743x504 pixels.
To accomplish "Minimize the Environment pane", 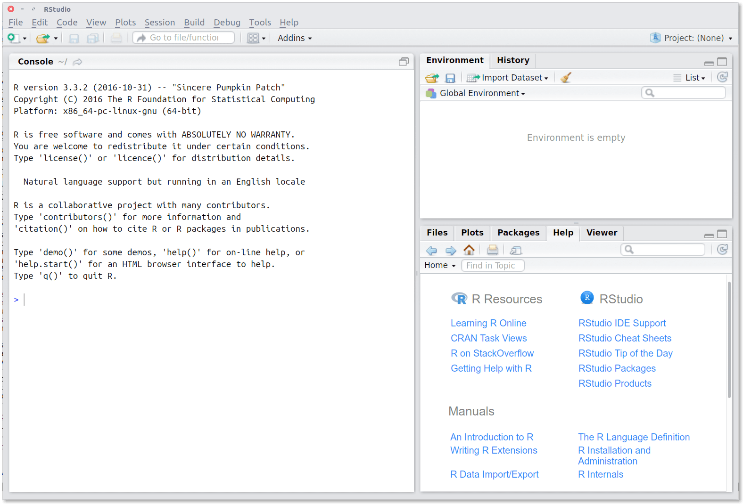I will coord(709,63).
